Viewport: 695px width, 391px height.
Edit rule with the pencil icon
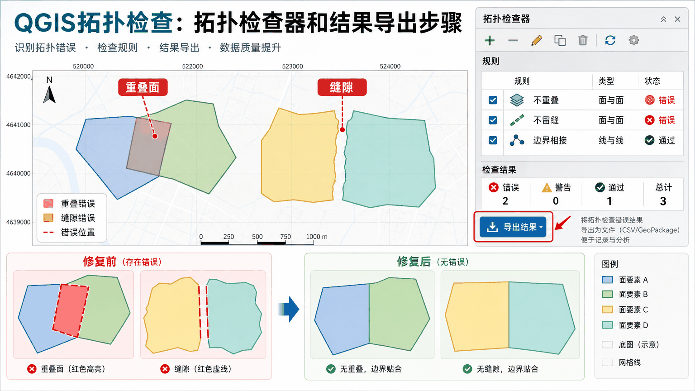tap(537, 41)
